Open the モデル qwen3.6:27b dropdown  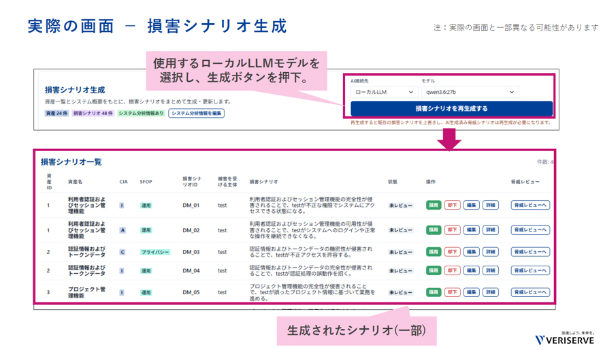[x=470, y=92]
